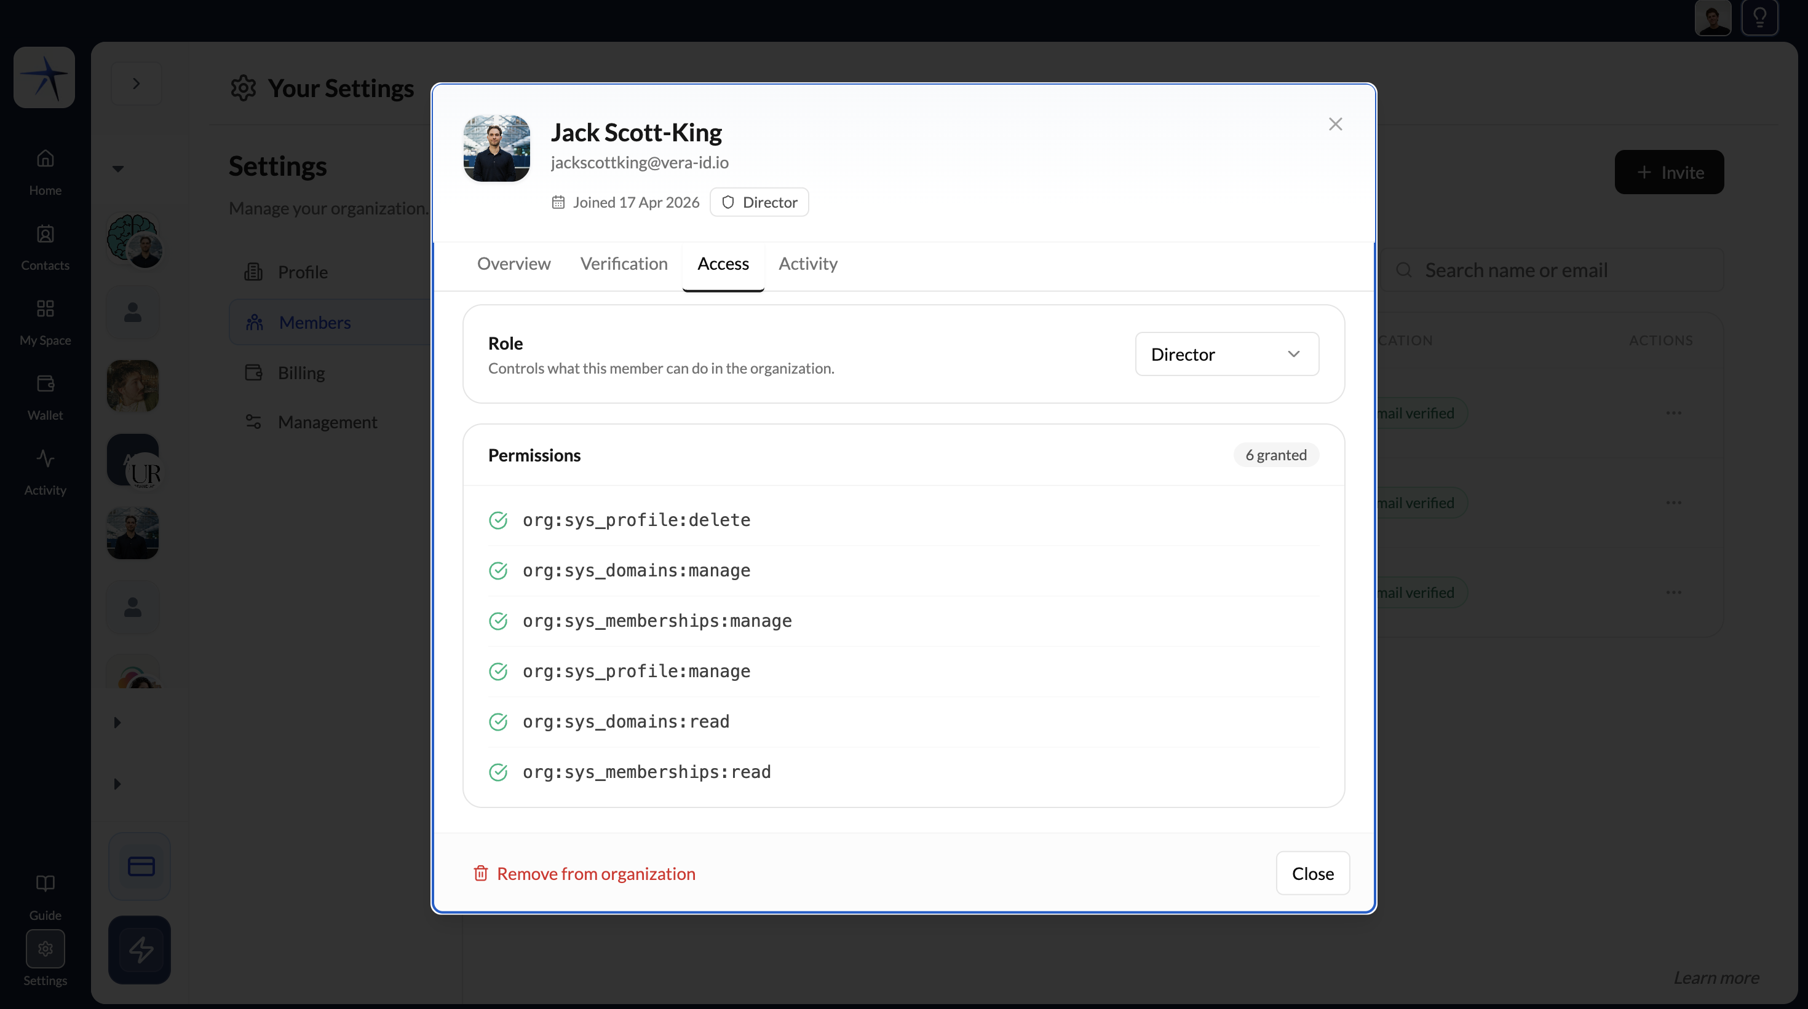Open Wallet in the sidebar

click(x=45, y=397)
